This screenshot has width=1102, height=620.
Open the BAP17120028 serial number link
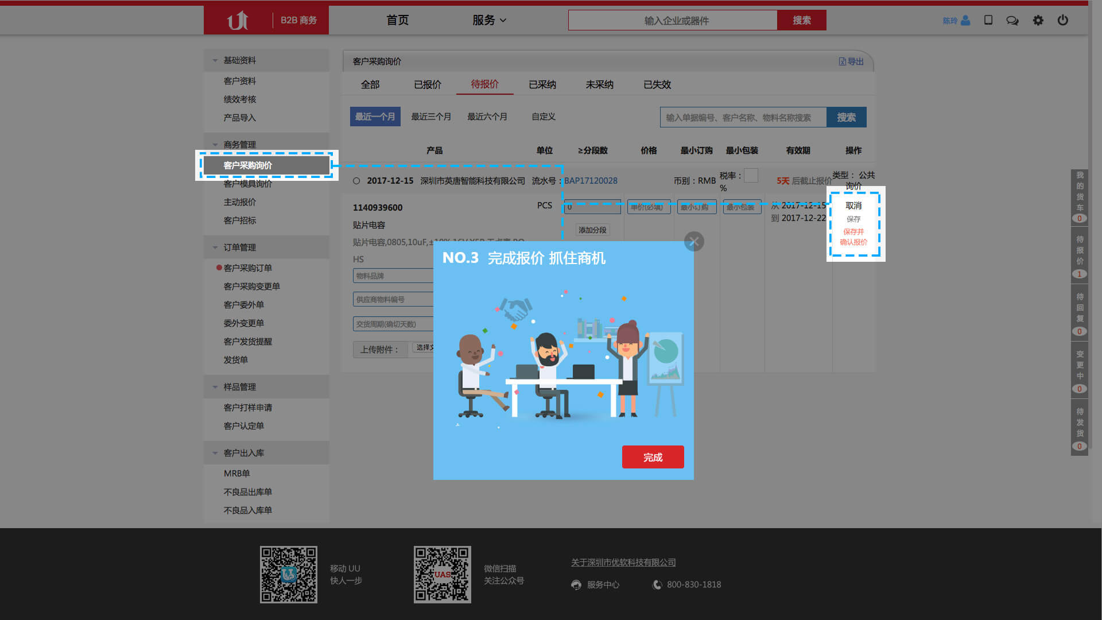coord(591,181)
